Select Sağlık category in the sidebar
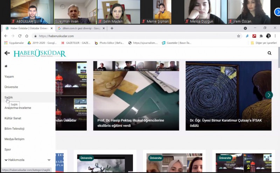This screenshot has height=173, width=280. (9, 97)
